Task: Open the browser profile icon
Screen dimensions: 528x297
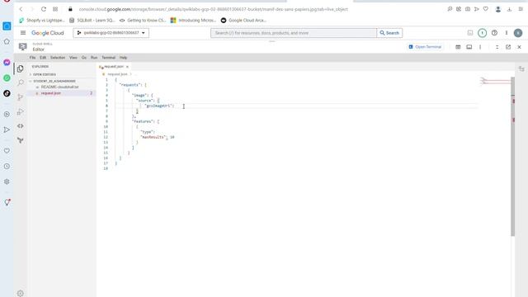Action: (x=498, y=9)
